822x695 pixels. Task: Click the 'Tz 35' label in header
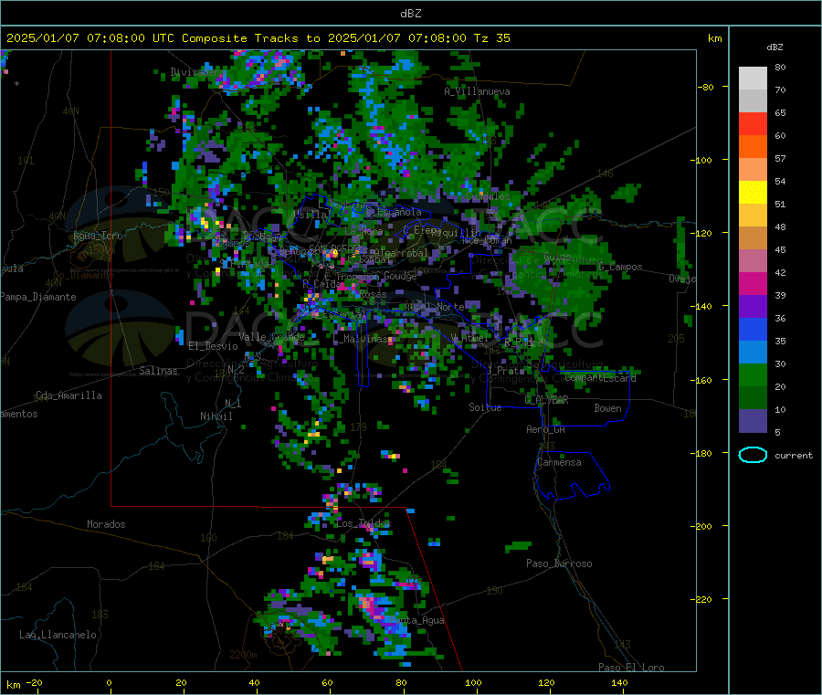491,38
